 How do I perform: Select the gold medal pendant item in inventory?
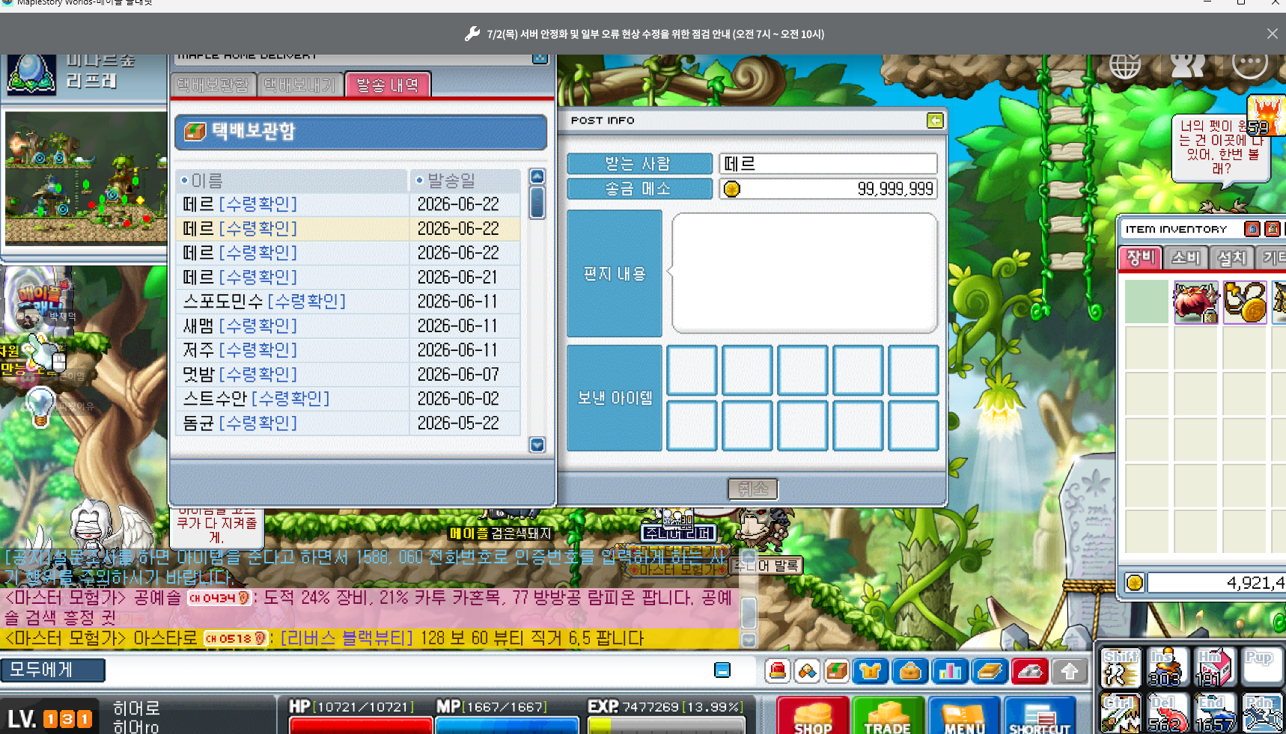(x=1245, y=302)
